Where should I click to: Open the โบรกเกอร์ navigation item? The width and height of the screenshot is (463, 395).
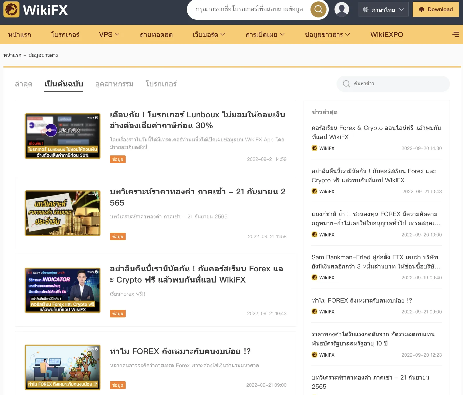pyautogui.click(x=65, y=35)
